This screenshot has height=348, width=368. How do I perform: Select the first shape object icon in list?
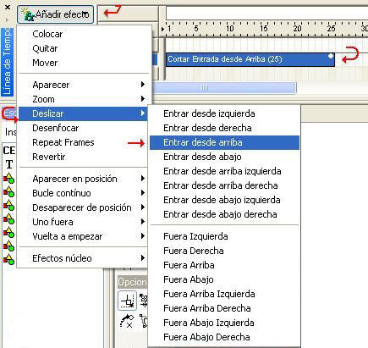tap(8, 179)
